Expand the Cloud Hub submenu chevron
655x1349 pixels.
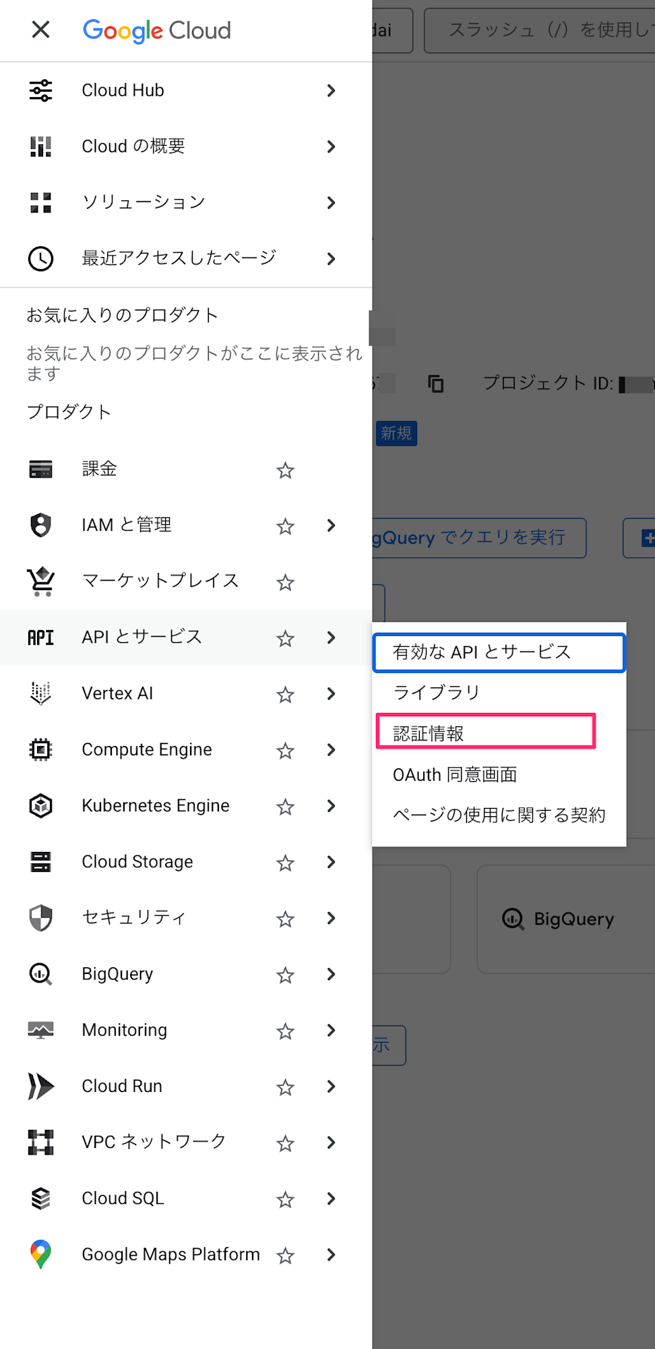pos(331,90)
